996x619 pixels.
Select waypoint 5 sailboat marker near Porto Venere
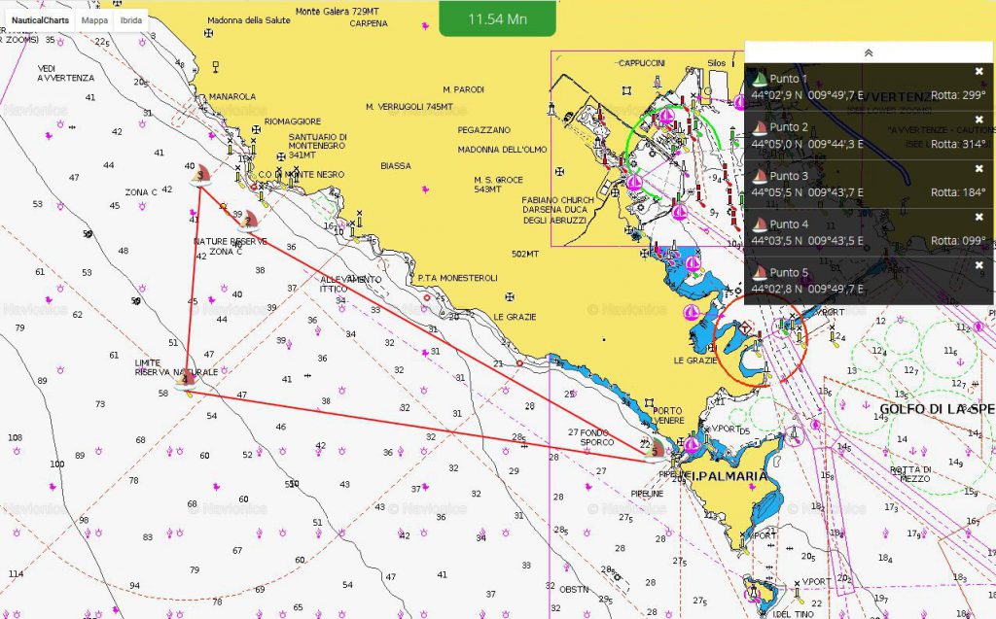[x=655, y=449]
